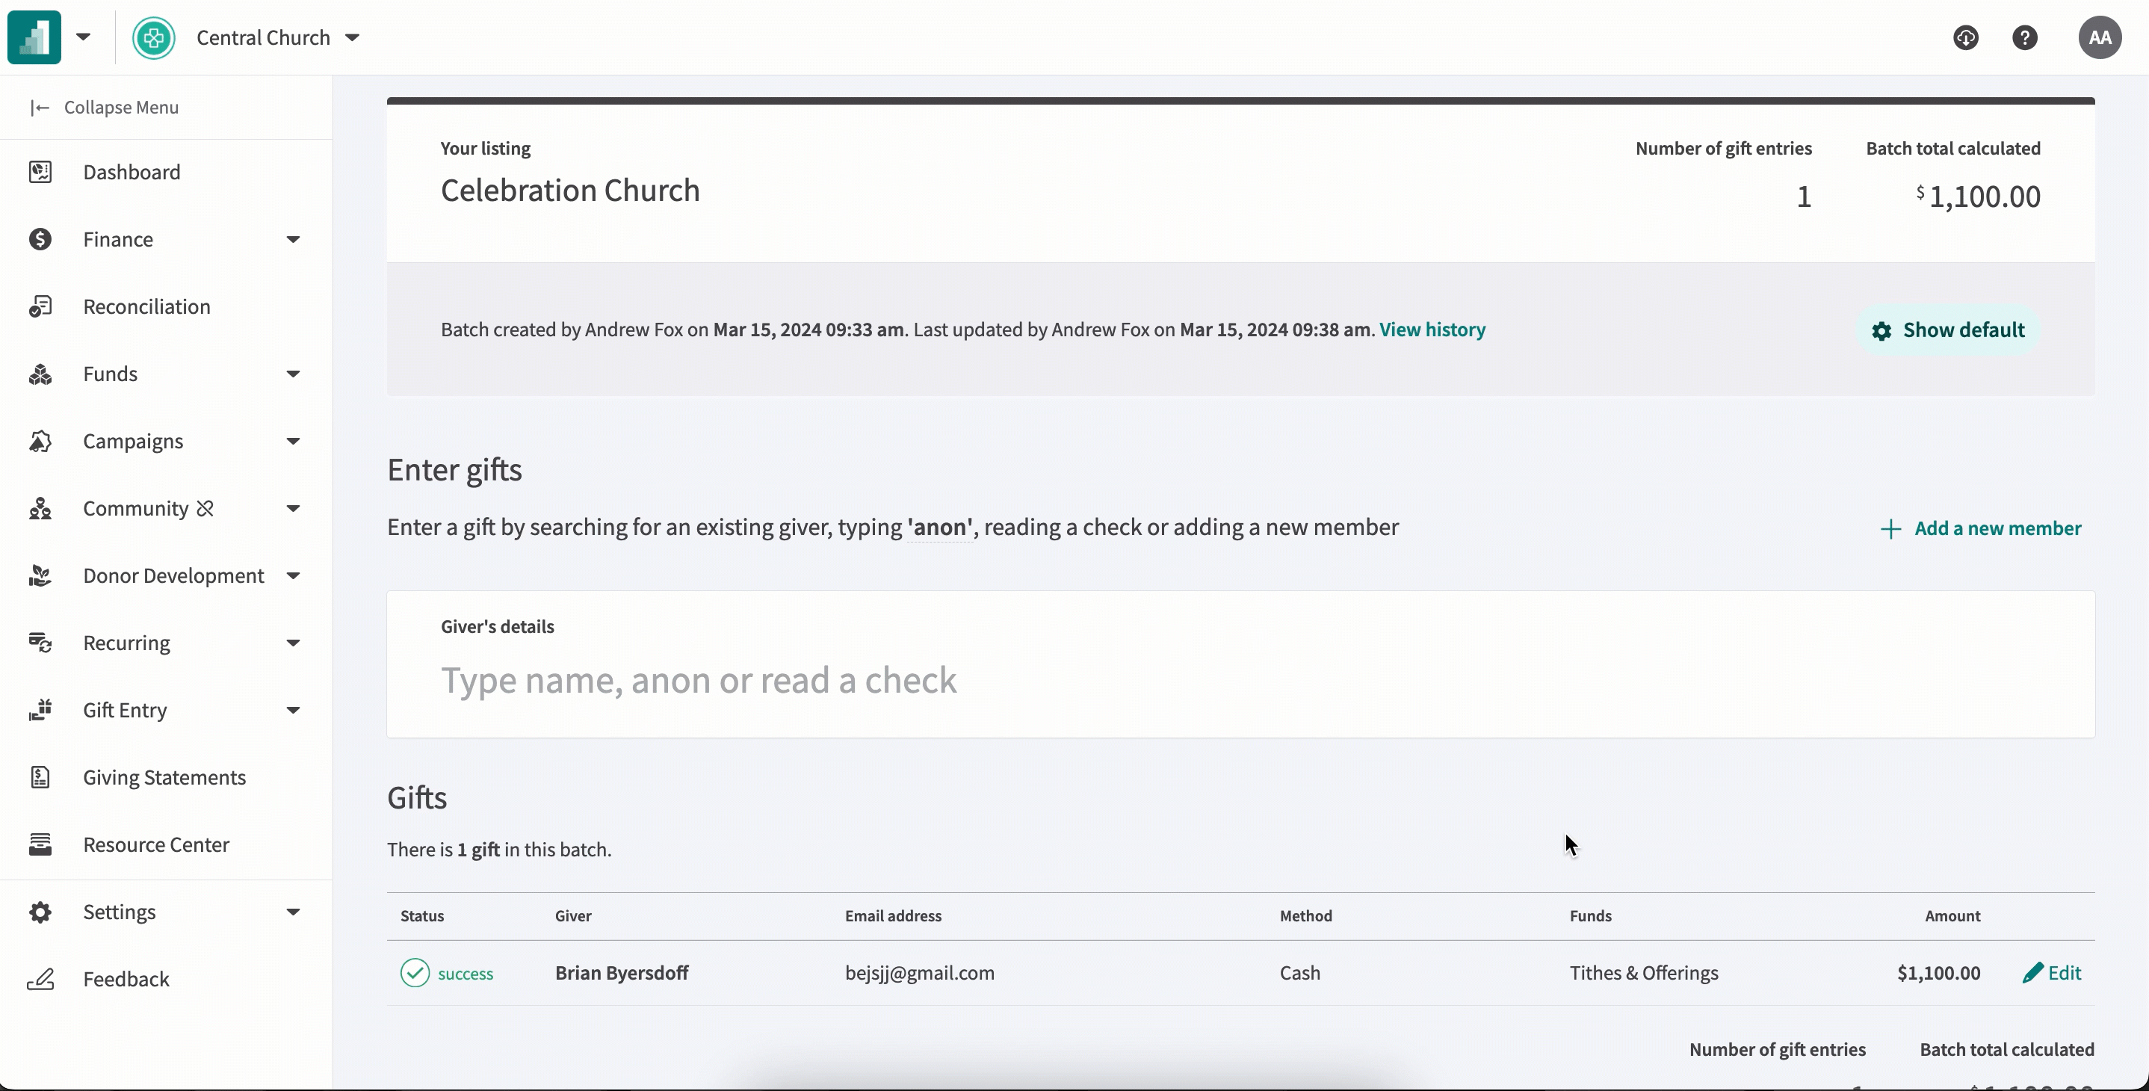Click the Giving Statements sidebar icon
The height and width of the screenshot is (1091, 2149).
[40, 777]
